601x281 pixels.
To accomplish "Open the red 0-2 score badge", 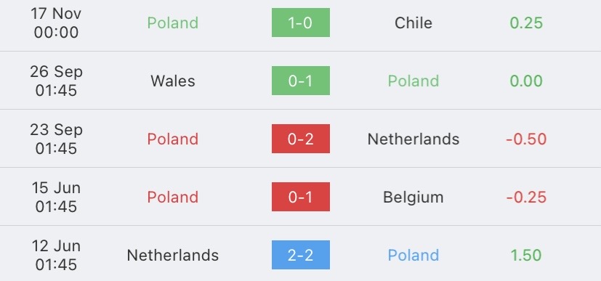I will (301, 139).
